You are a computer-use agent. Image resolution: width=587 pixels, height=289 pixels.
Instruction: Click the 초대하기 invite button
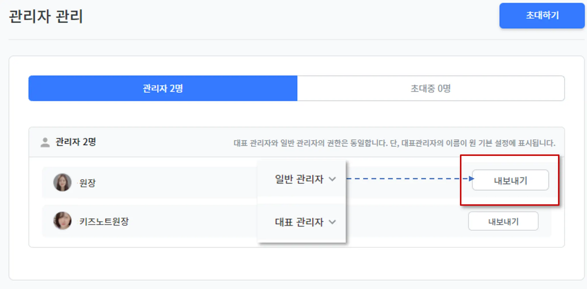pos(542,15)
